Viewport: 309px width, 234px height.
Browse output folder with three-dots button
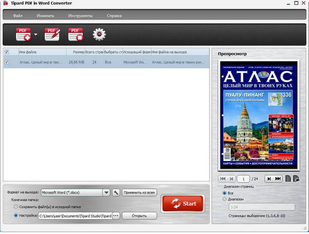pos(115,215)
